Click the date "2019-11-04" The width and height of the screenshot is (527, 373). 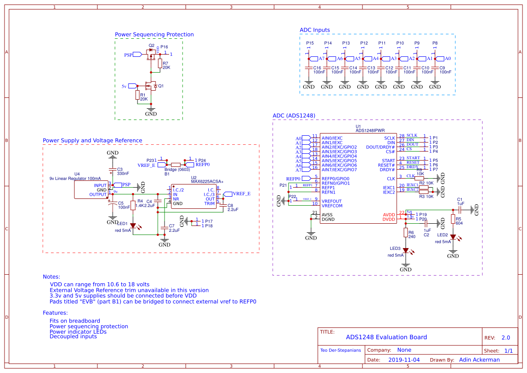coord(404,360)
